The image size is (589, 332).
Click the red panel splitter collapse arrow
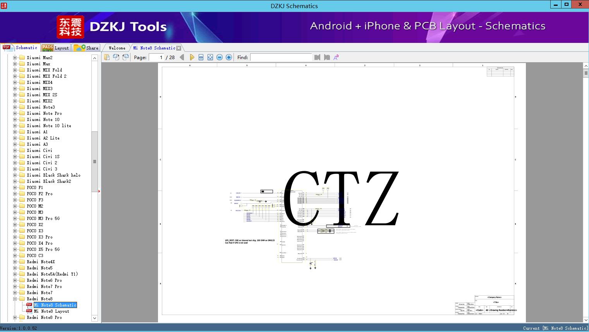[99, 191]
